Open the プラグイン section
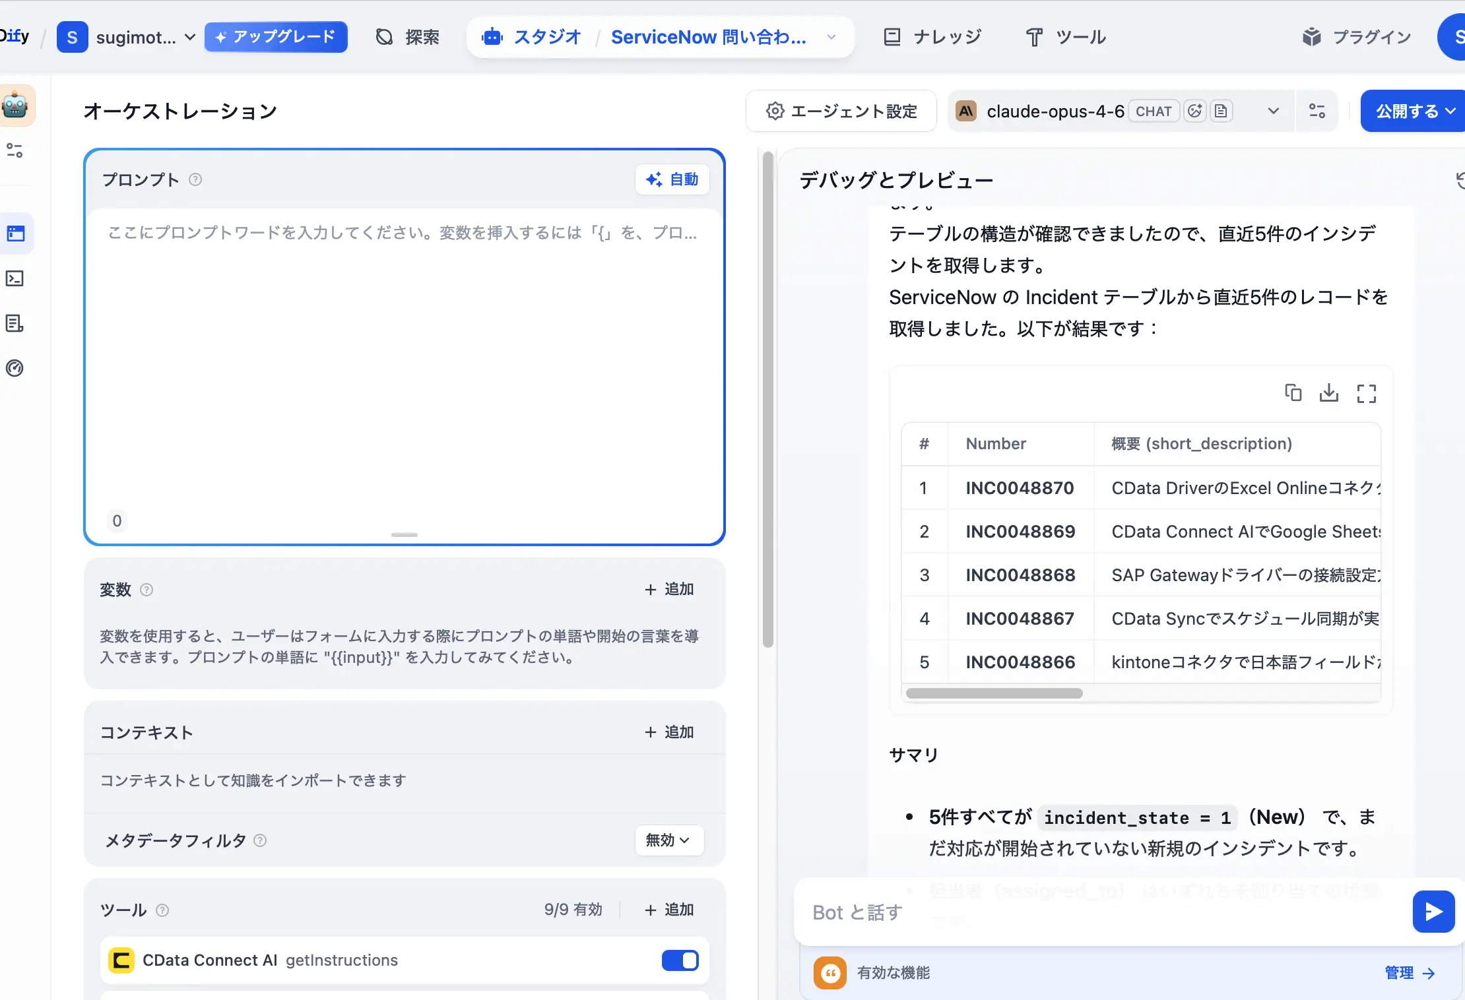 pyautogui.click(x=1355, y=37)
